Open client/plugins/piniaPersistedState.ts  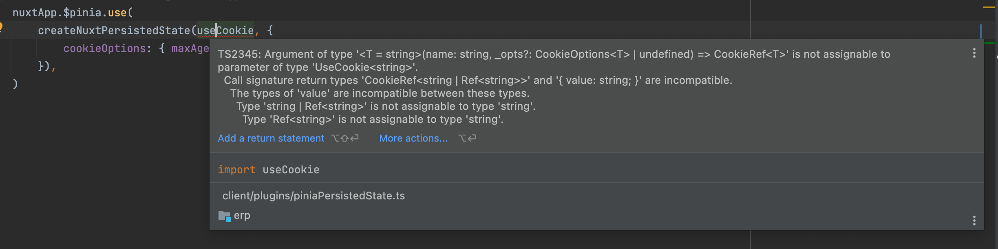(x=314, y=195)
